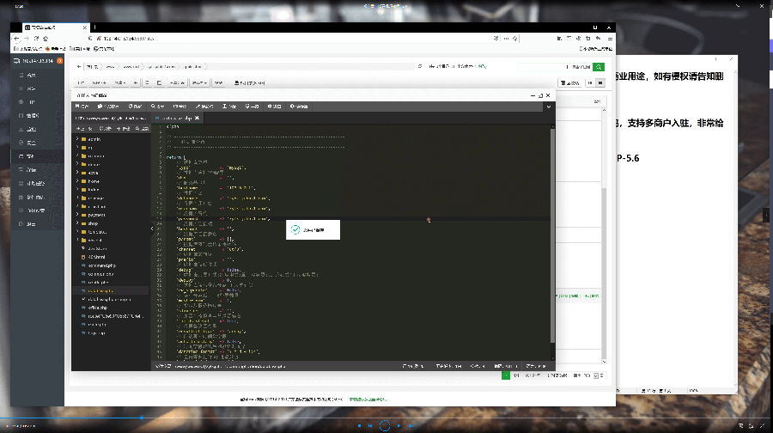Switch to the directory path tab in editor
The width and height of the screenshot is (773, 433).
[x=112, y=118]
